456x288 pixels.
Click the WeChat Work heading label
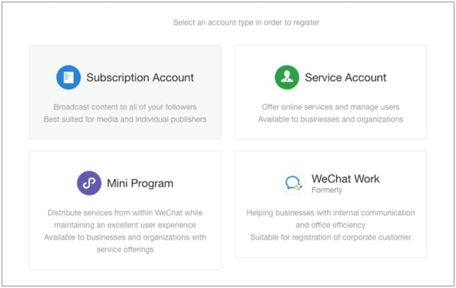(346, 178)
